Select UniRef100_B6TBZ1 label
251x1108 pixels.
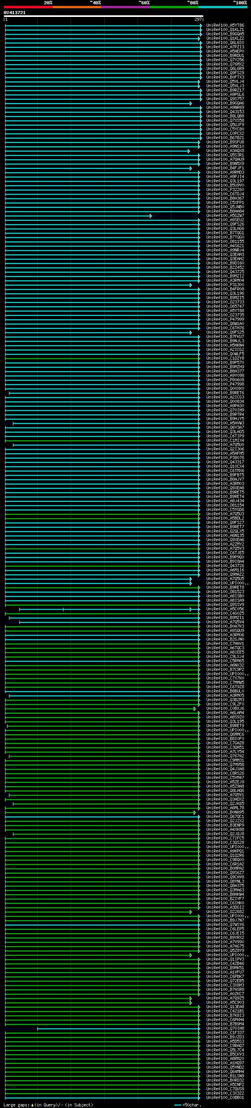pyautogui.click(x=225, y=138)
